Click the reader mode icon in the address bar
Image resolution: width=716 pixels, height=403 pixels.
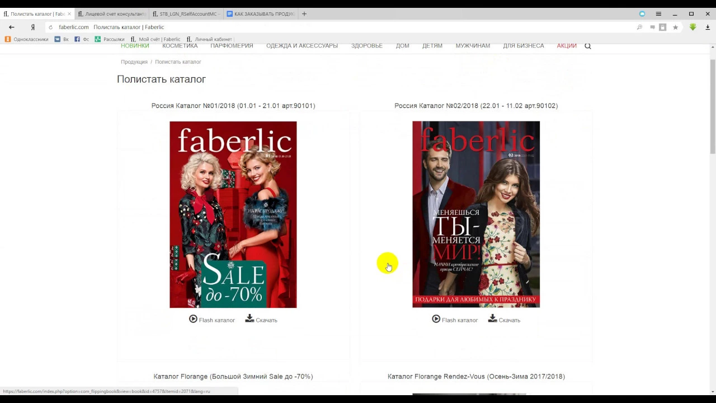click(x=663, y=27)
